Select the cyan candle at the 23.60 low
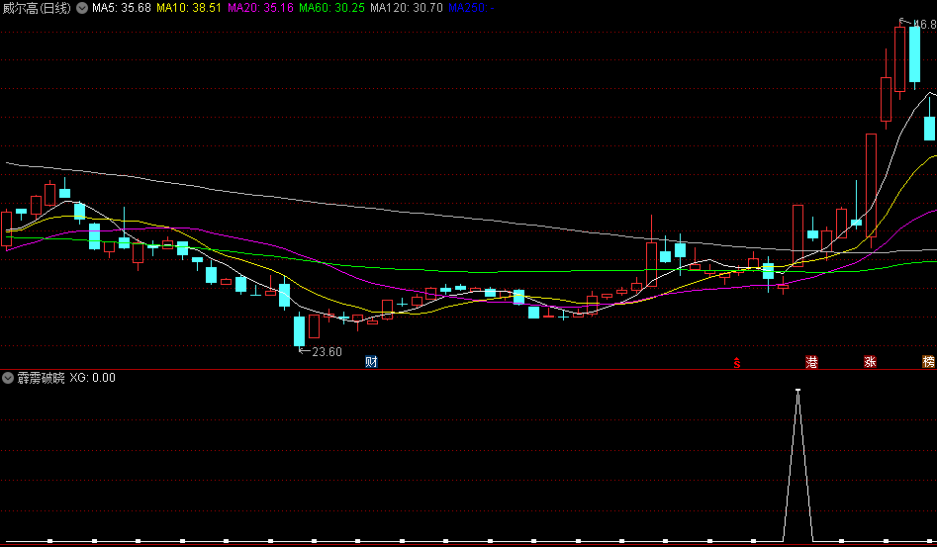The image size is (937, 547). 300,329
